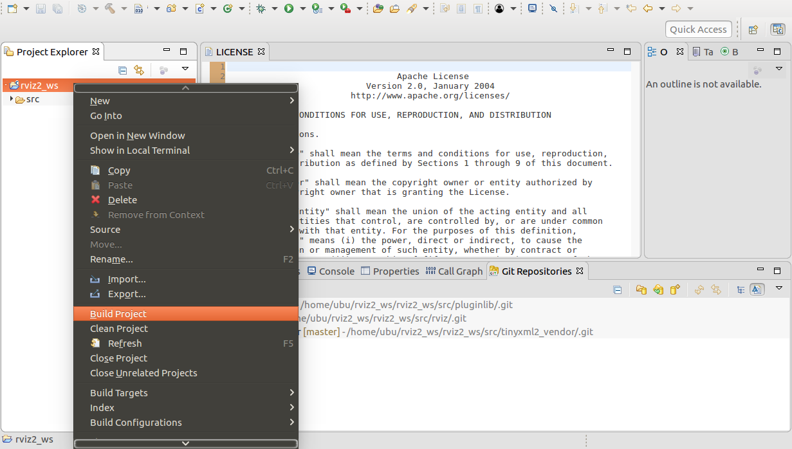Click Collapse All in Project Explorer
Image resolution: width=792 pixels, height=449 pixels.
click(x=123, y=70)
